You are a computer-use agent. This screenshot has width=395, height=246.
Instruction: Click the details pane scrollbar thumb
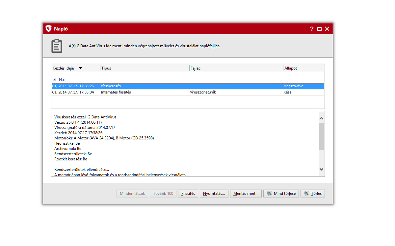coord(322,136)
